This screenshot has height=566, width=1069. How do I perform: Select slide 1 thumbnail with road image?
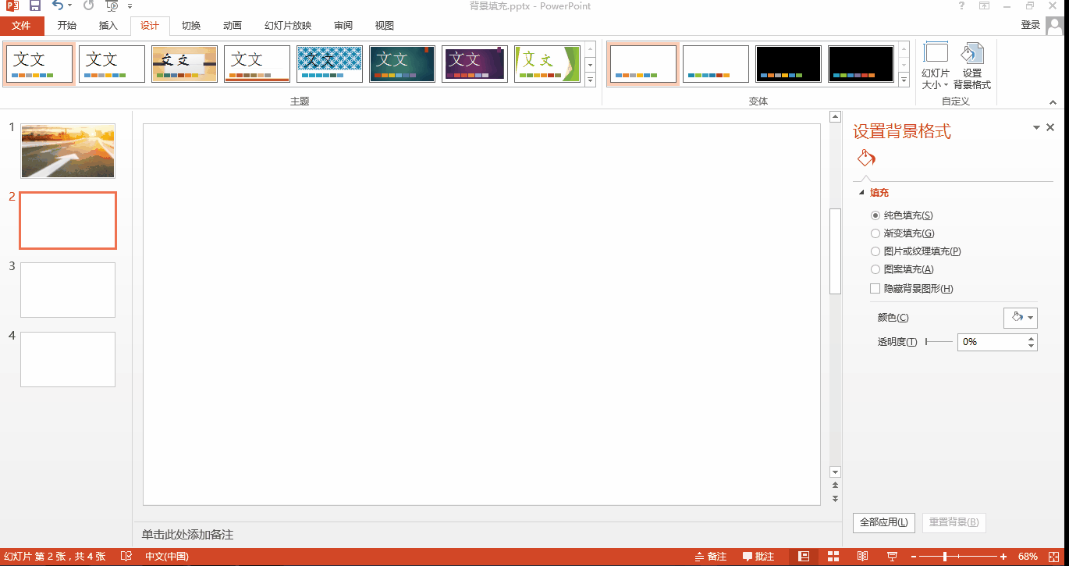(x=68, y=151)
